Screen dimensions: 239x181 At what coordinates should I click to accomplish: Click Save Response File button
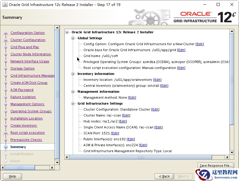[x=216, y=166]
